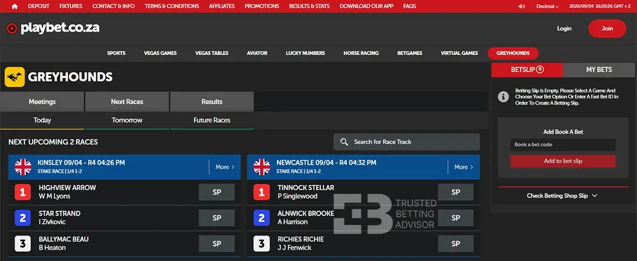Pick SP odds for Tinnock Stellar
Screen dimensions: 637x261
click(456, 192)
